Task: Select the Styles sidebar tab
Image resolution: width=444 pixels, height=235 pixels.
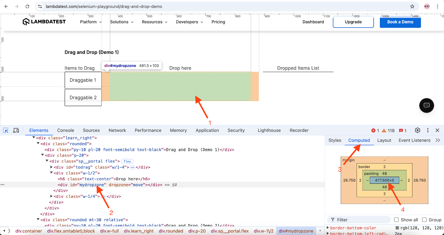Action: click(335, 140)
